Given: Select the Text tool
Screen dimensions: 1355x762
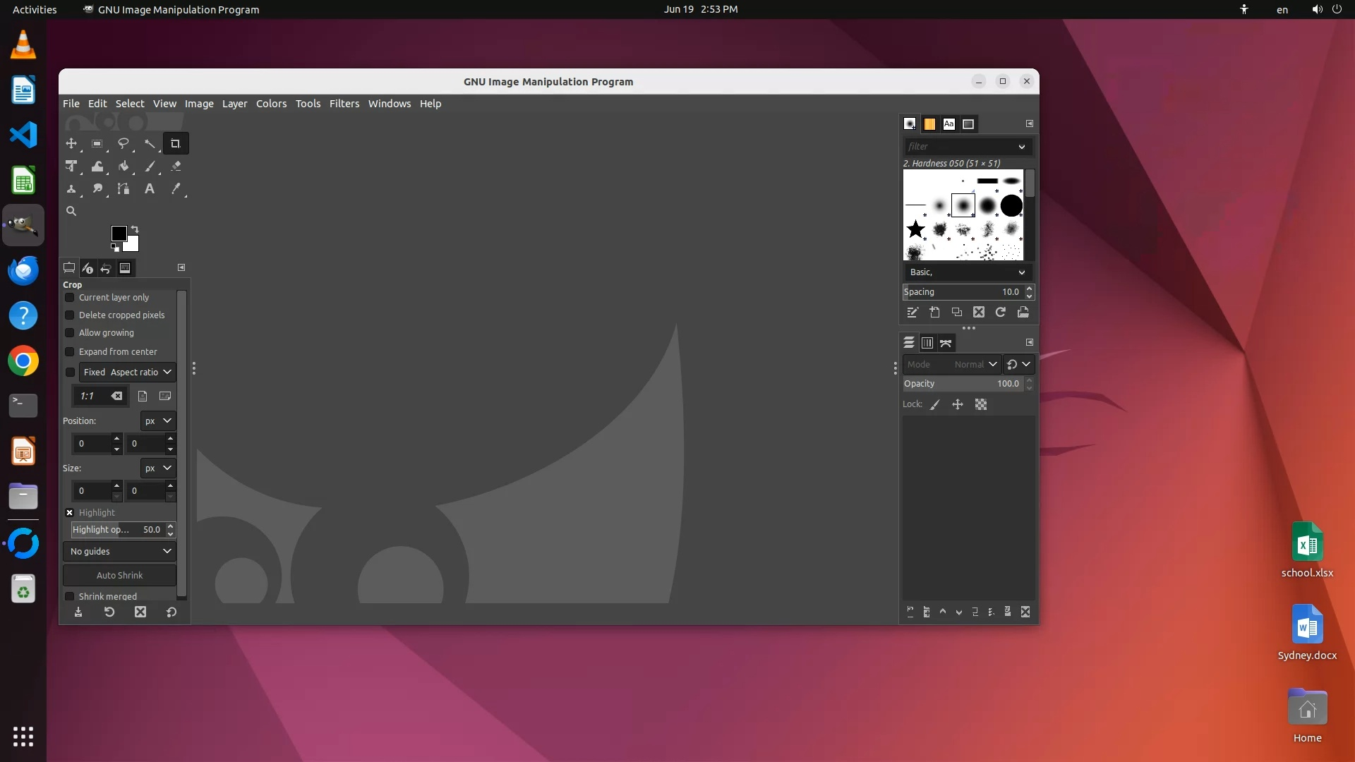Looking at the screenshot, I should [x=150, y=189].
